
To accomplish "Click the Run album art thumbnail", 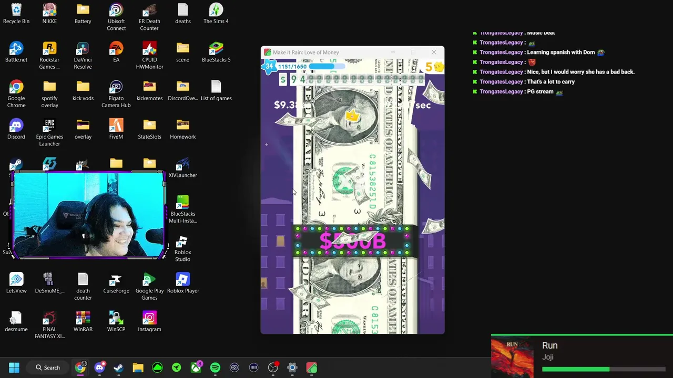I will [512, 356].
